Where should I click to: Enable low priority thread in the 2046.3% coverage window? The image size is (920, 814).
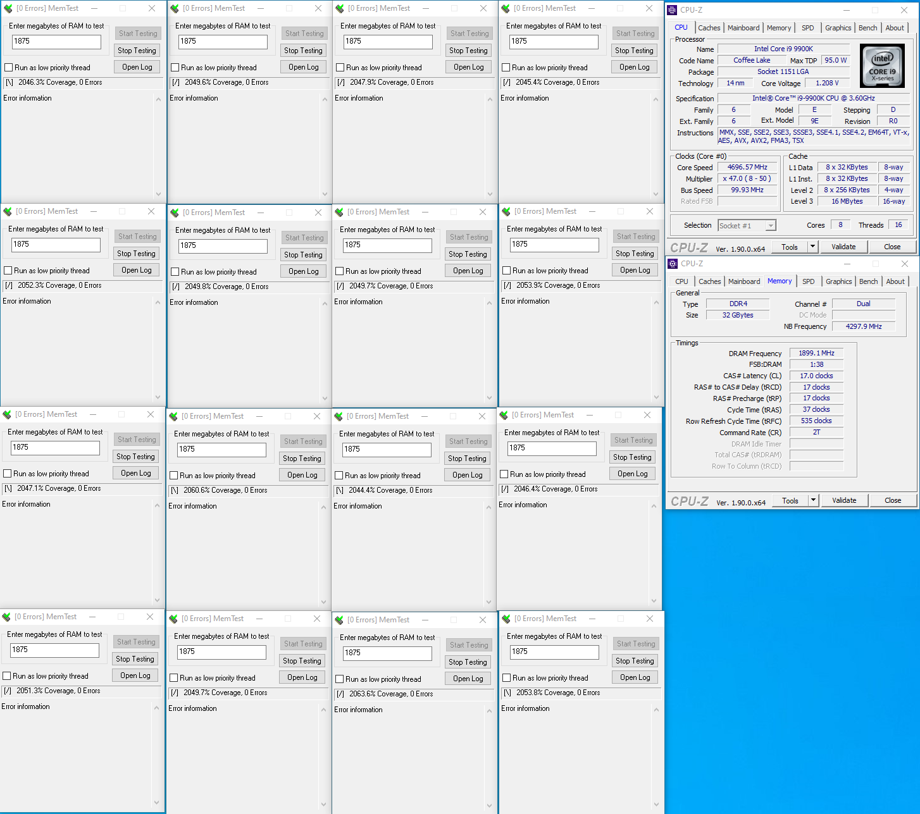point(9,68)
